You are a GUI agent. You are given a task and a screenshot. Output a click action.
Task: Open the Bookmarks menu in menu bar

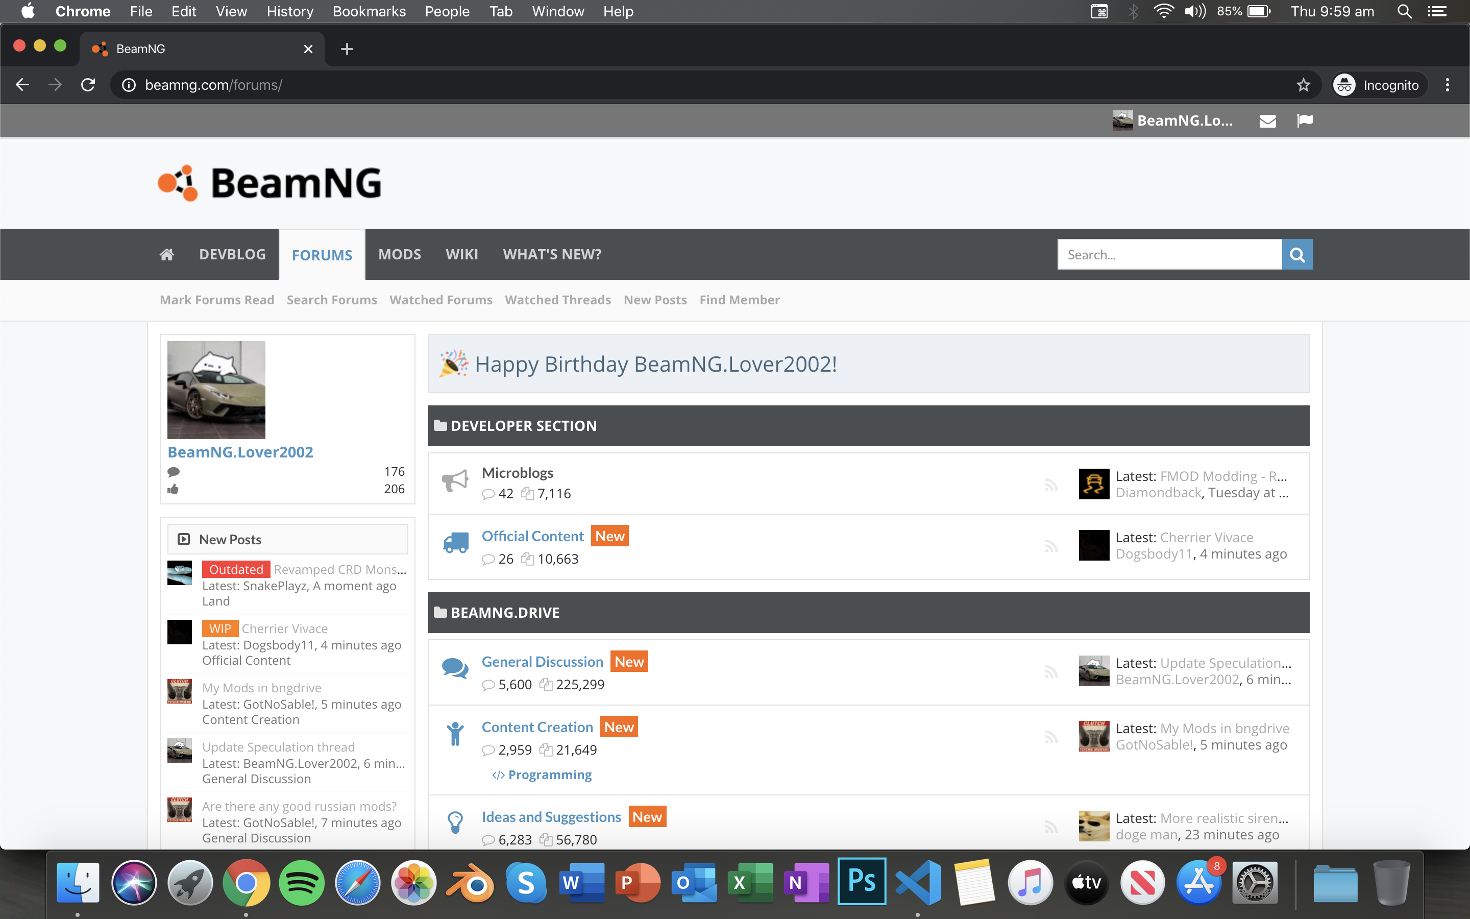(x=369, y=12)
